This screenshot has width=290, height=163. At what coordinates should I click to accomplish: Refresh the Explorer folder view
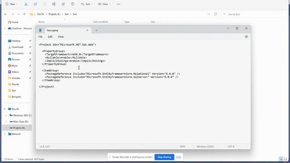pos(215,14)
